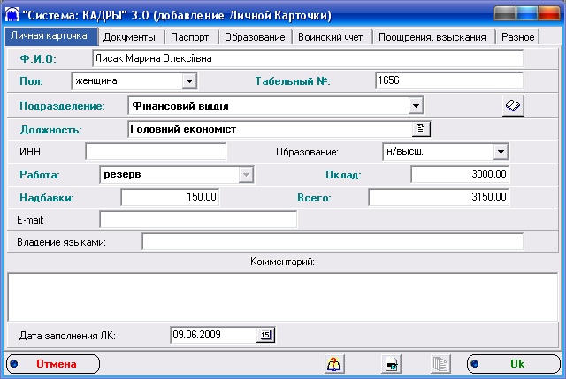Open the Паспорт tab
Screen dimensions: 566x379
click(x=190, y=37)
